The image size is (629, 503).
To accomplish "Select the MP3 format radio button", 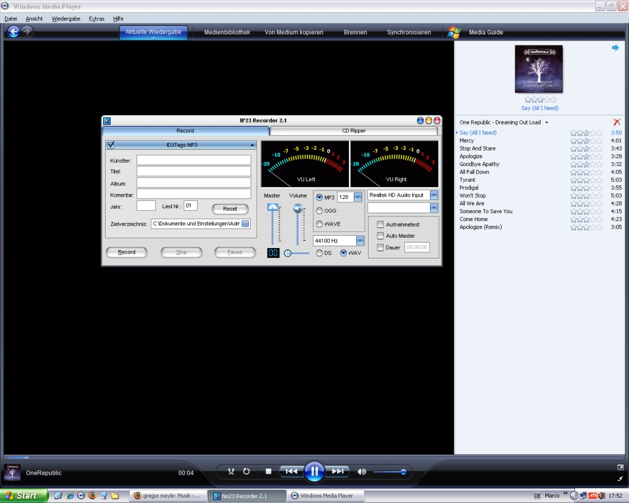I will click(x=319, y=197).
